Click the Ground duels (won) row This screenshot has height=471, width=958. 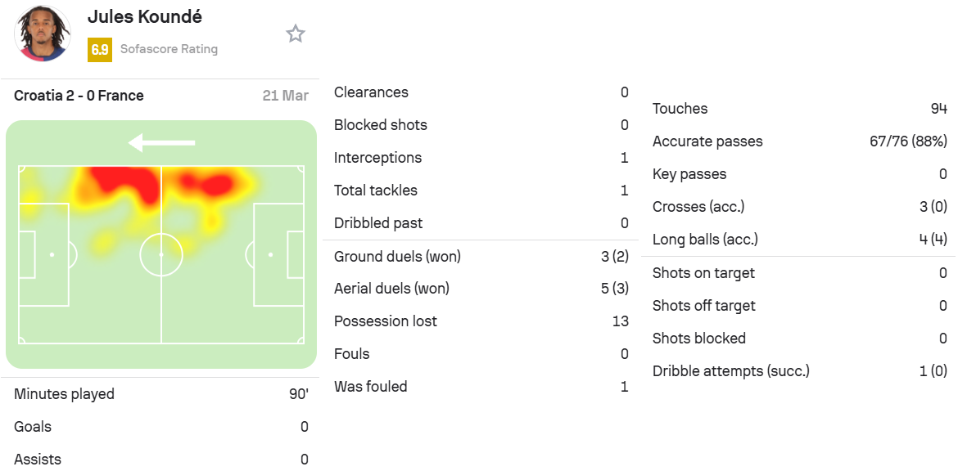[481, 257]
